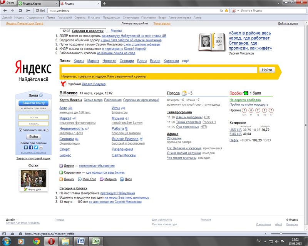
Task: Click the volume speaker icon in system tray
Action: [x=277, y=241]
